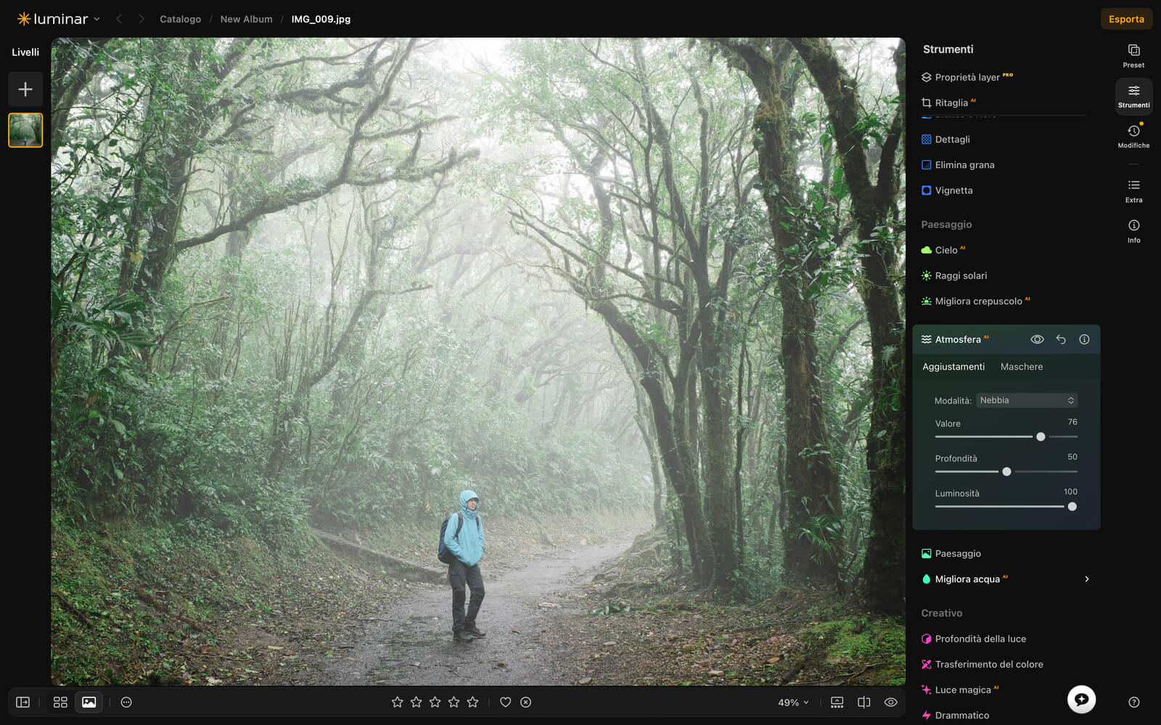1161x725 pixels.
Task: Select the Strumenti sidebar tab
Action: 1133,96
